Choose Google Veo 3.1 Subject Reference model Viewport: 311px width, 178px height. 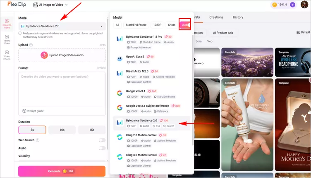coord(152,108)
